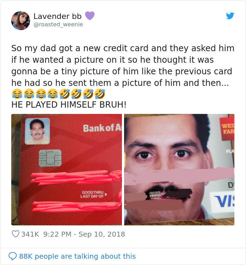Click the Wells Fargo logo in photo
Viewport: 246px width, 265px height.
[227, 128]
